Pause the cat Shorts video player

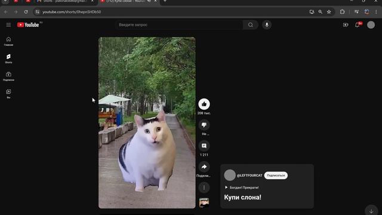147,122
